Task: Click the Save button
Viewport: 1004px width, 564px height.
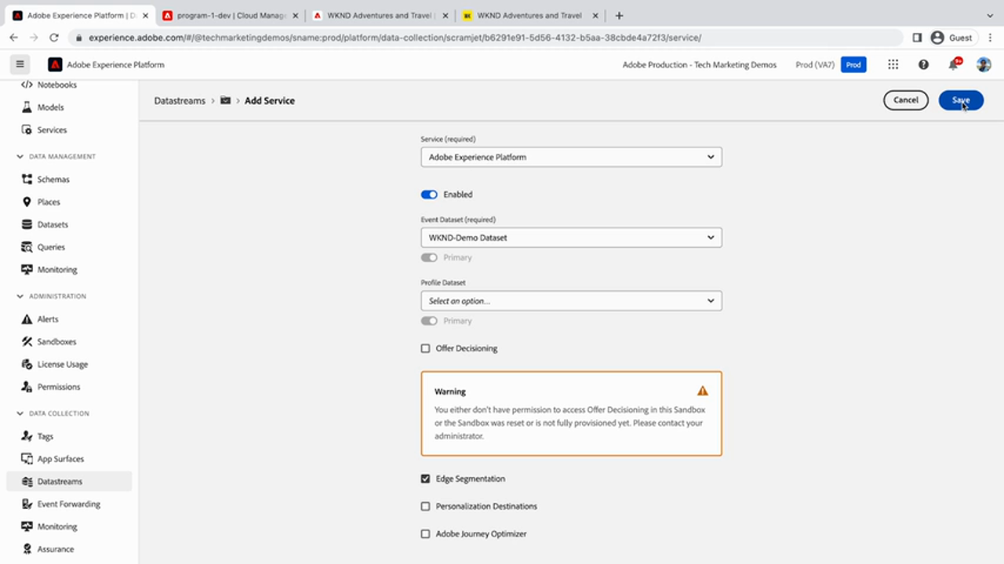Action: point(961,100)
